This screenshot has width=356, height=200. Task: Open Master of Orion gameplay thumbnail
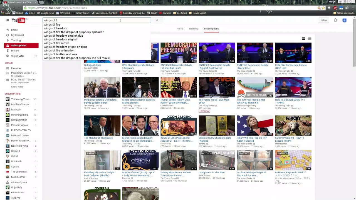point(140,160)
